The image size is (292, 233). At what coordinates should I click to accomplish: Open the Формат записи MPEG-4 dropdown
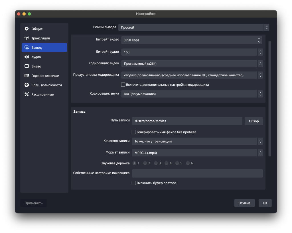tap(197, 153)
